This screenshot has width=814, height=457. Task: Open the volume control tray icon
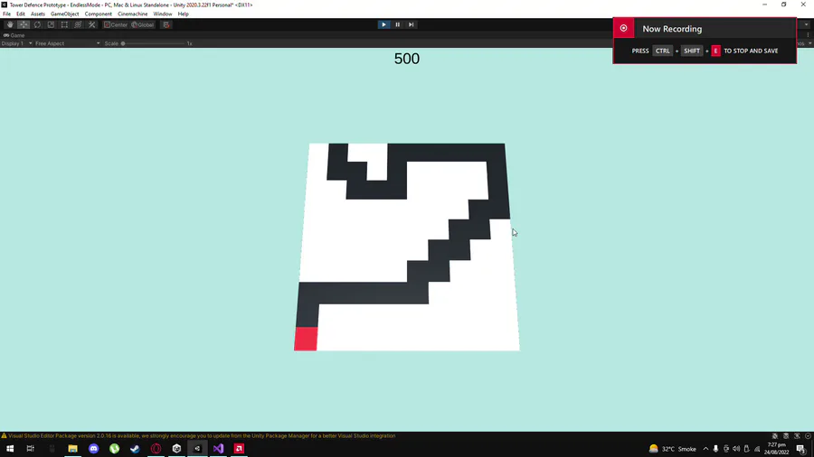[736, 449]
